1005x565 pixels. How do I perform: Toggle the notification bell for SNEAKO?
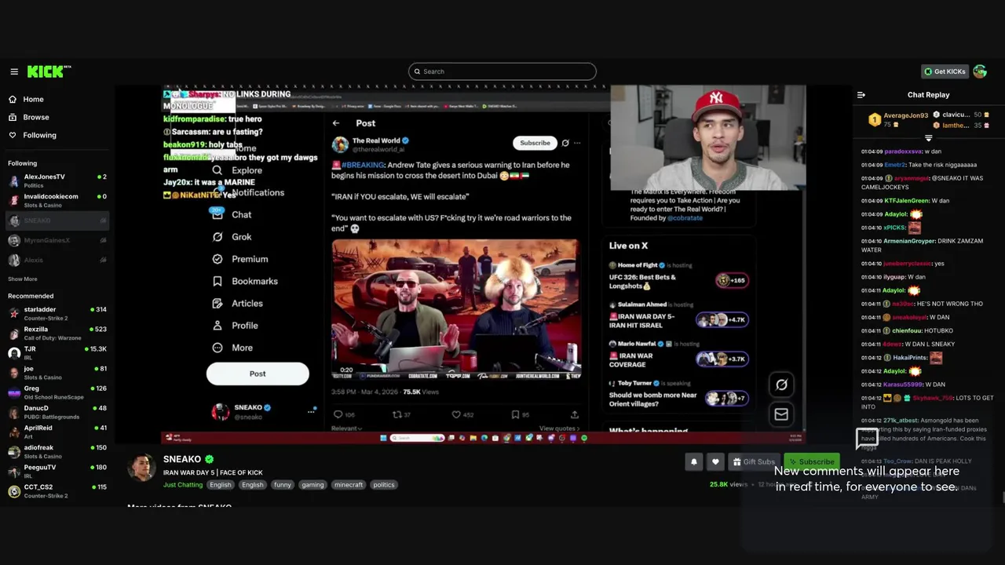[694, 462]
